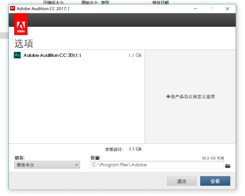
Task: Click the 单击产品名以自定义选项 hint text
Action: [x=190, y=96]
